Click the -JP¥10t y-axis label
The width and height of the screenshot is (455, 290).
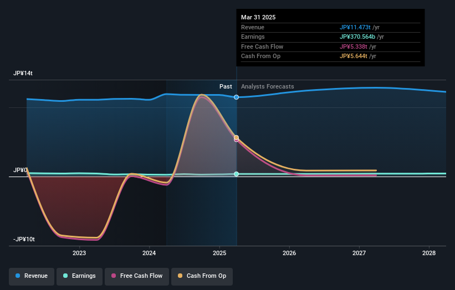pyautogui.click(x=24, y=239)
